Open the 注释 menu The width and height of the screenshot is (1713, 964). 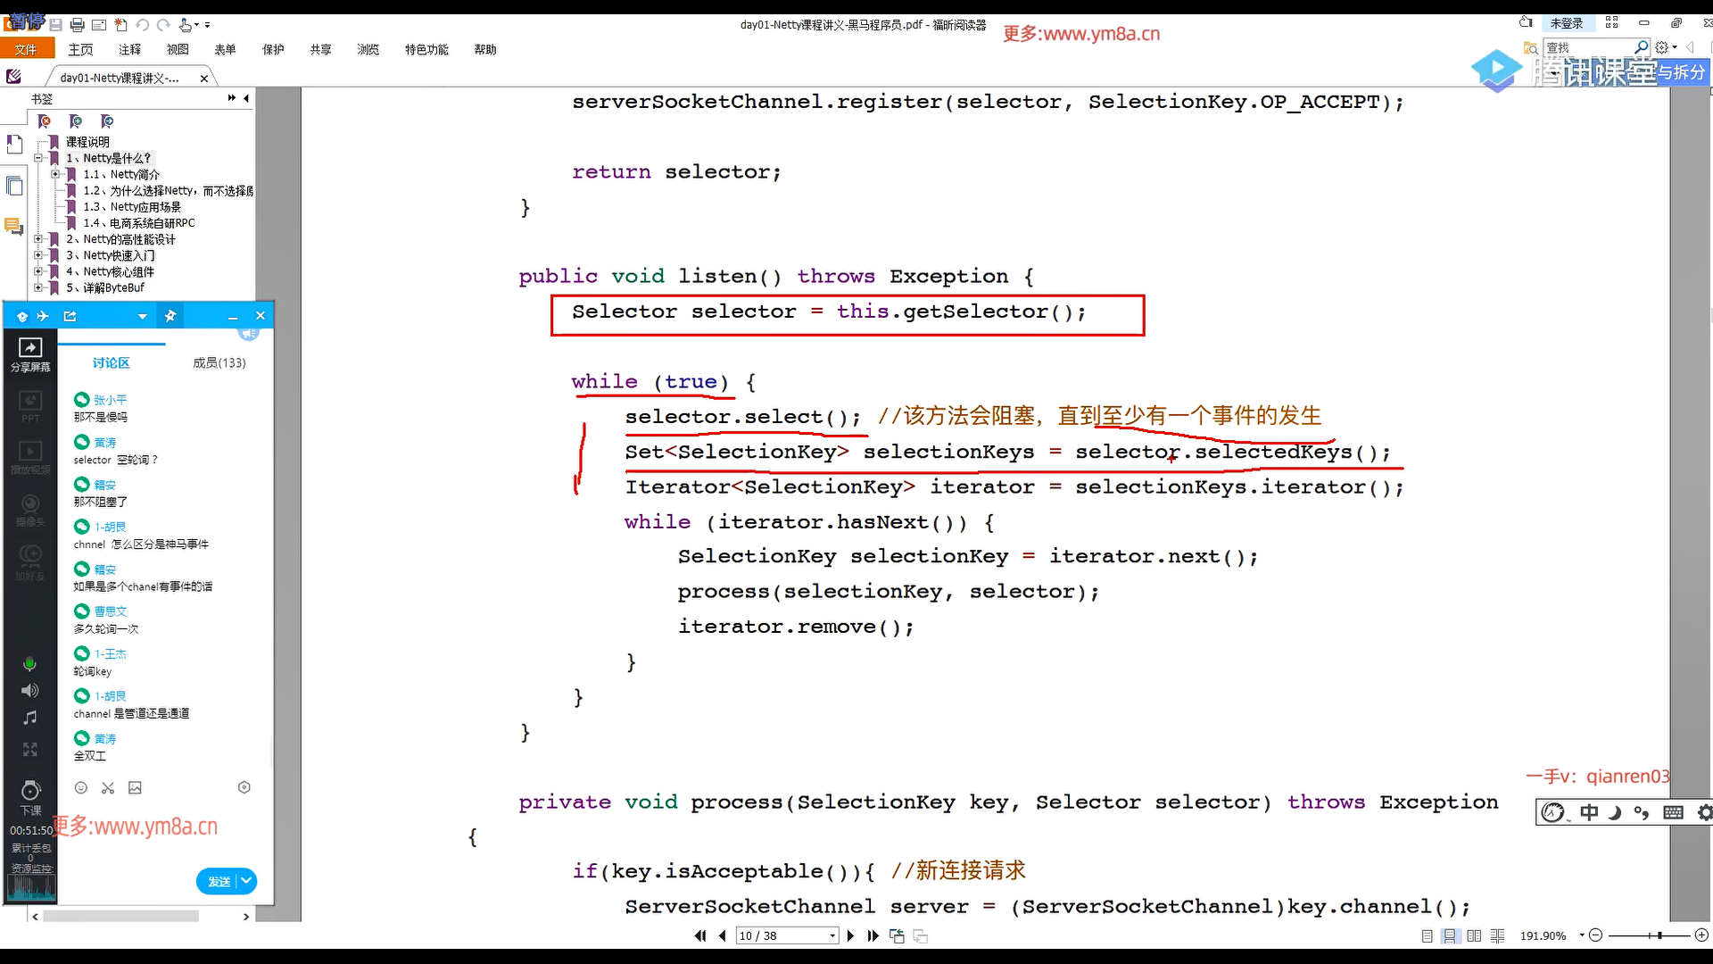pyautogui.click(x=129, y=49)
